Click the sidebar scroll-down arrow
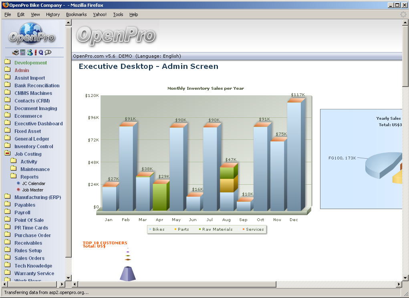The width and height of the screenshot is (409, 298). [x=68, y=278]
